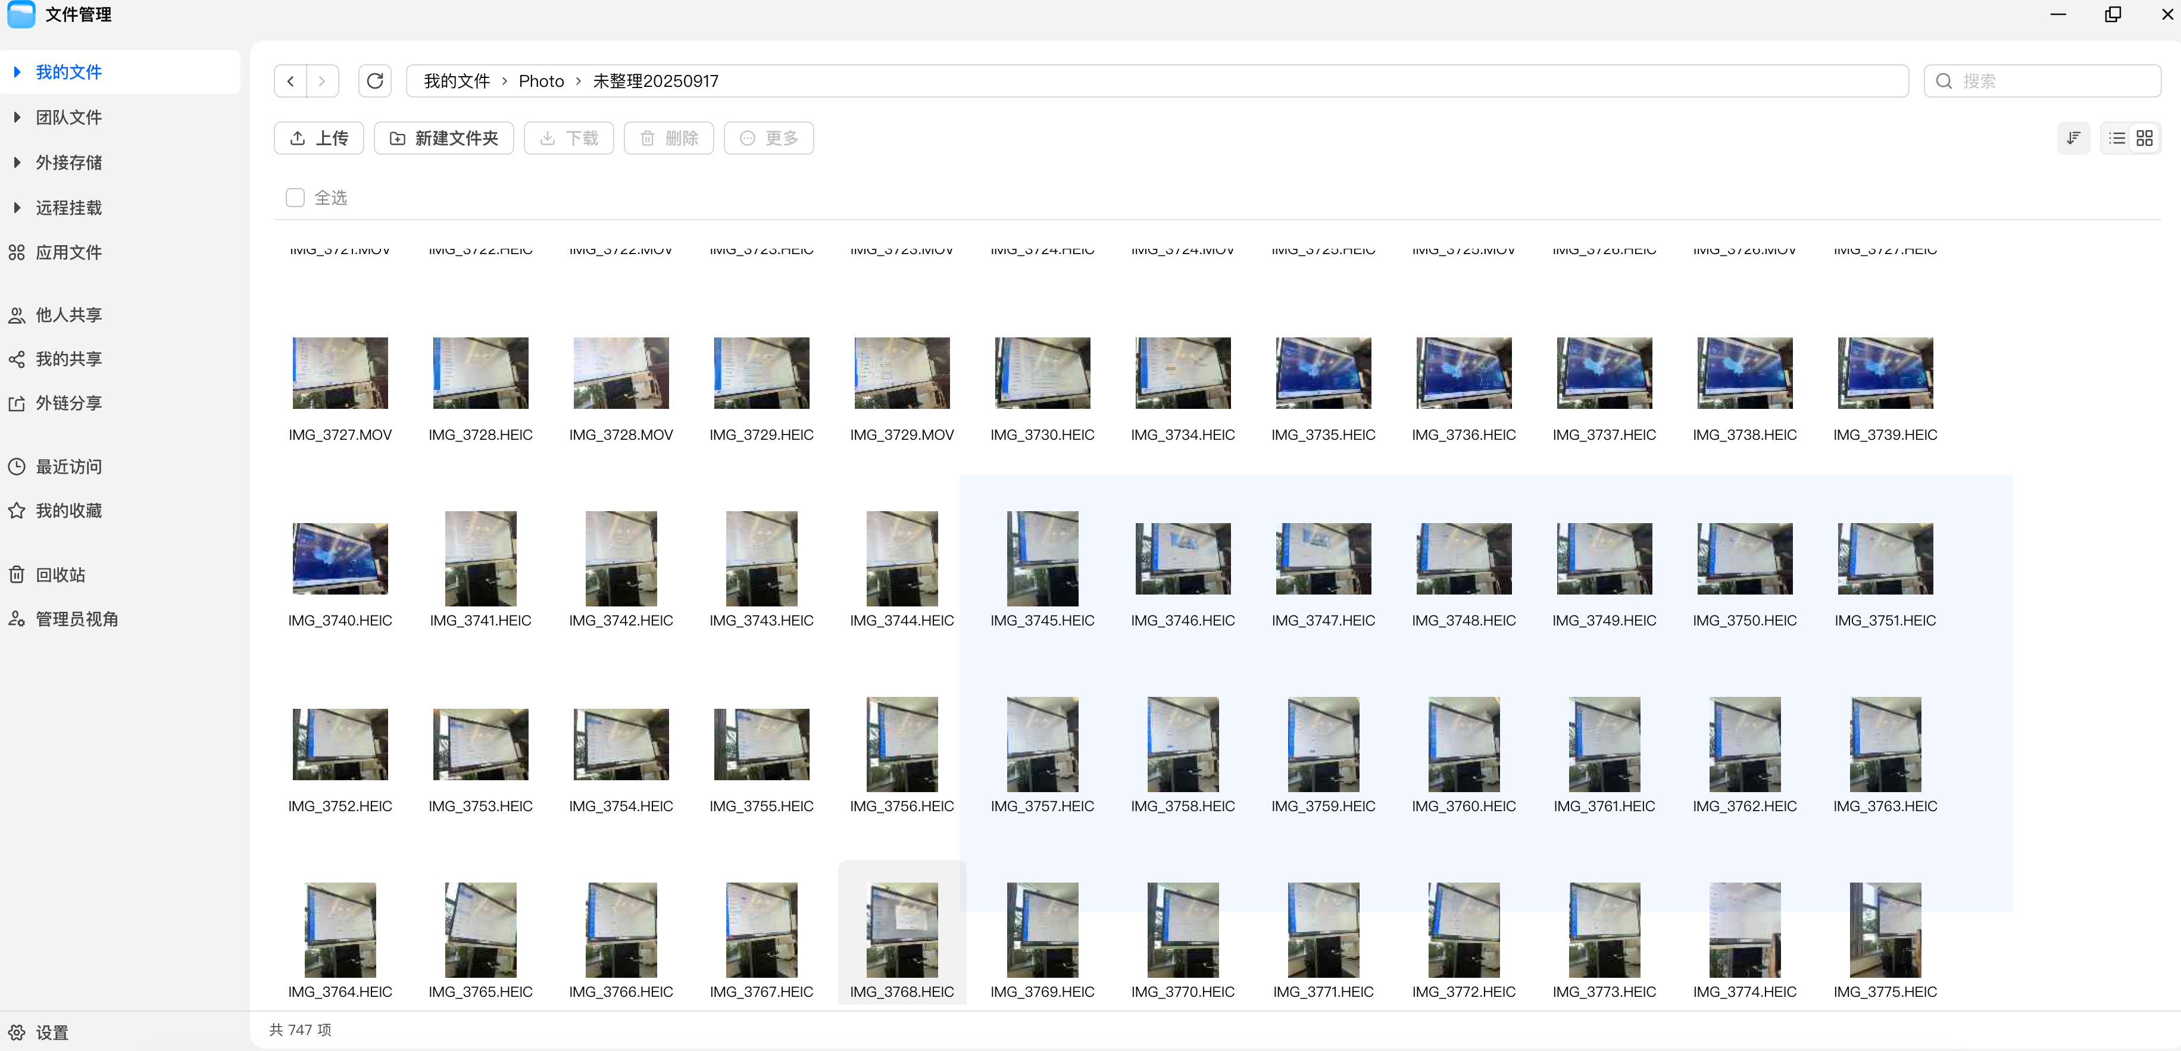Open 应用文件 in the sidebar
Image resolution: width=2181 pixels, height=1051 pixels.
point(68,252)
